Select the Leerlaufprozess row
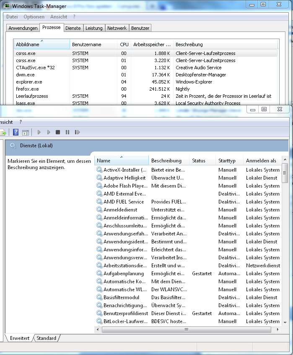This screenshot has width=293, height=355. 145,96
